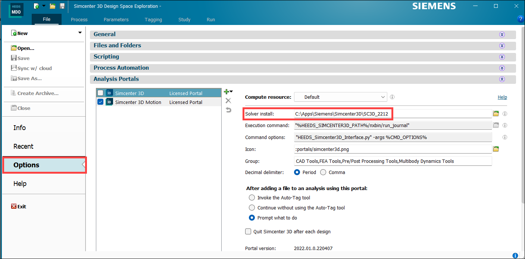Click the undo arrow icon beside portal list
This screenshot has height=259, width=525.
(x=228, y=110)
